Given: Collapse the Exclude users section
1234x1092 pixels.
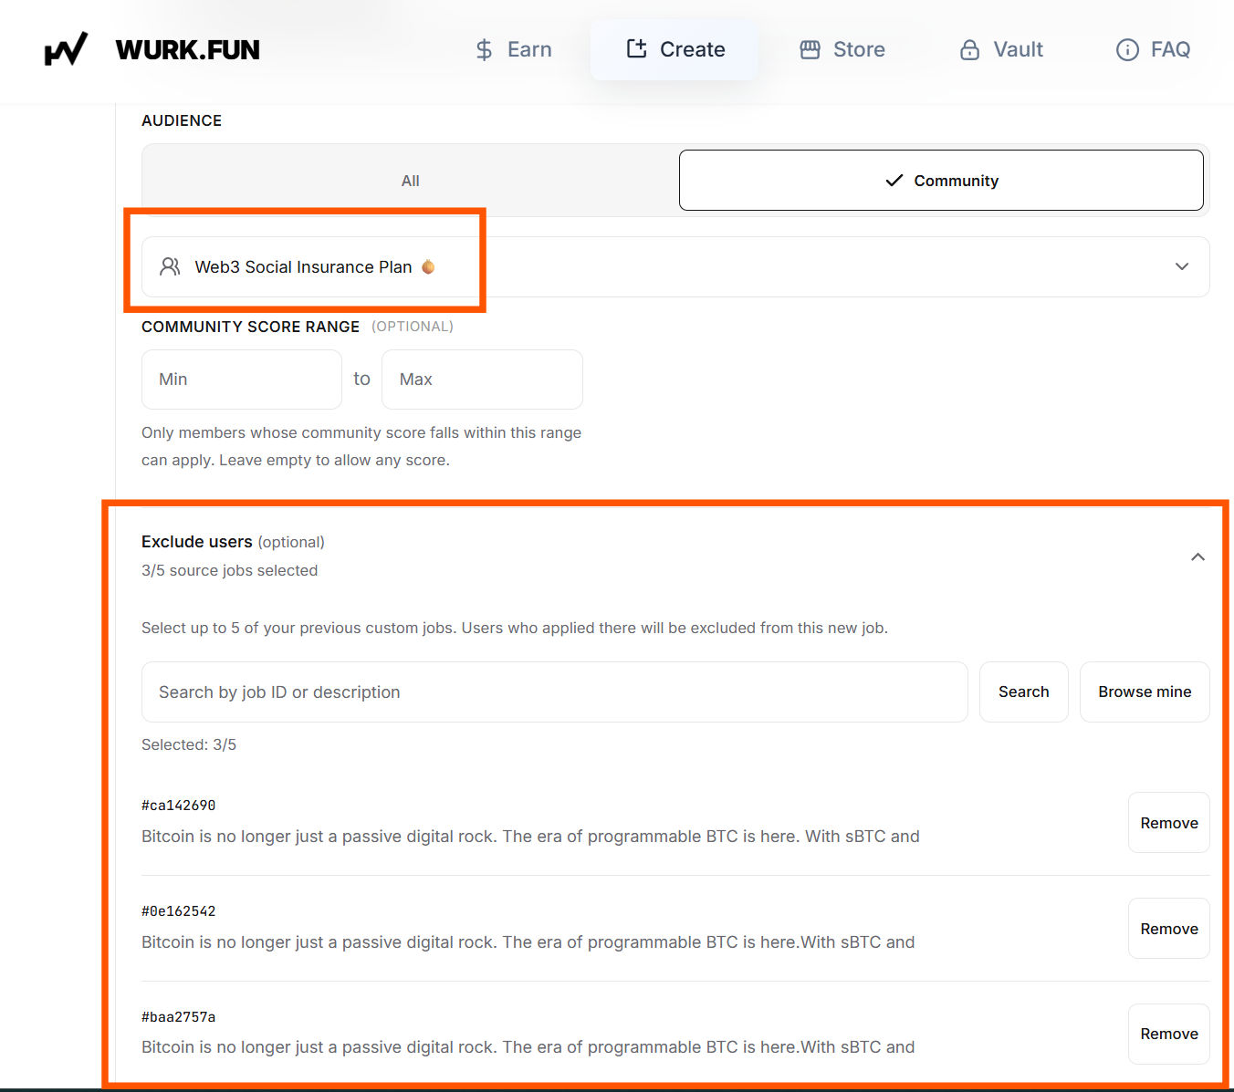Looking at the screenshot, I should click(x=1198, y=556).
